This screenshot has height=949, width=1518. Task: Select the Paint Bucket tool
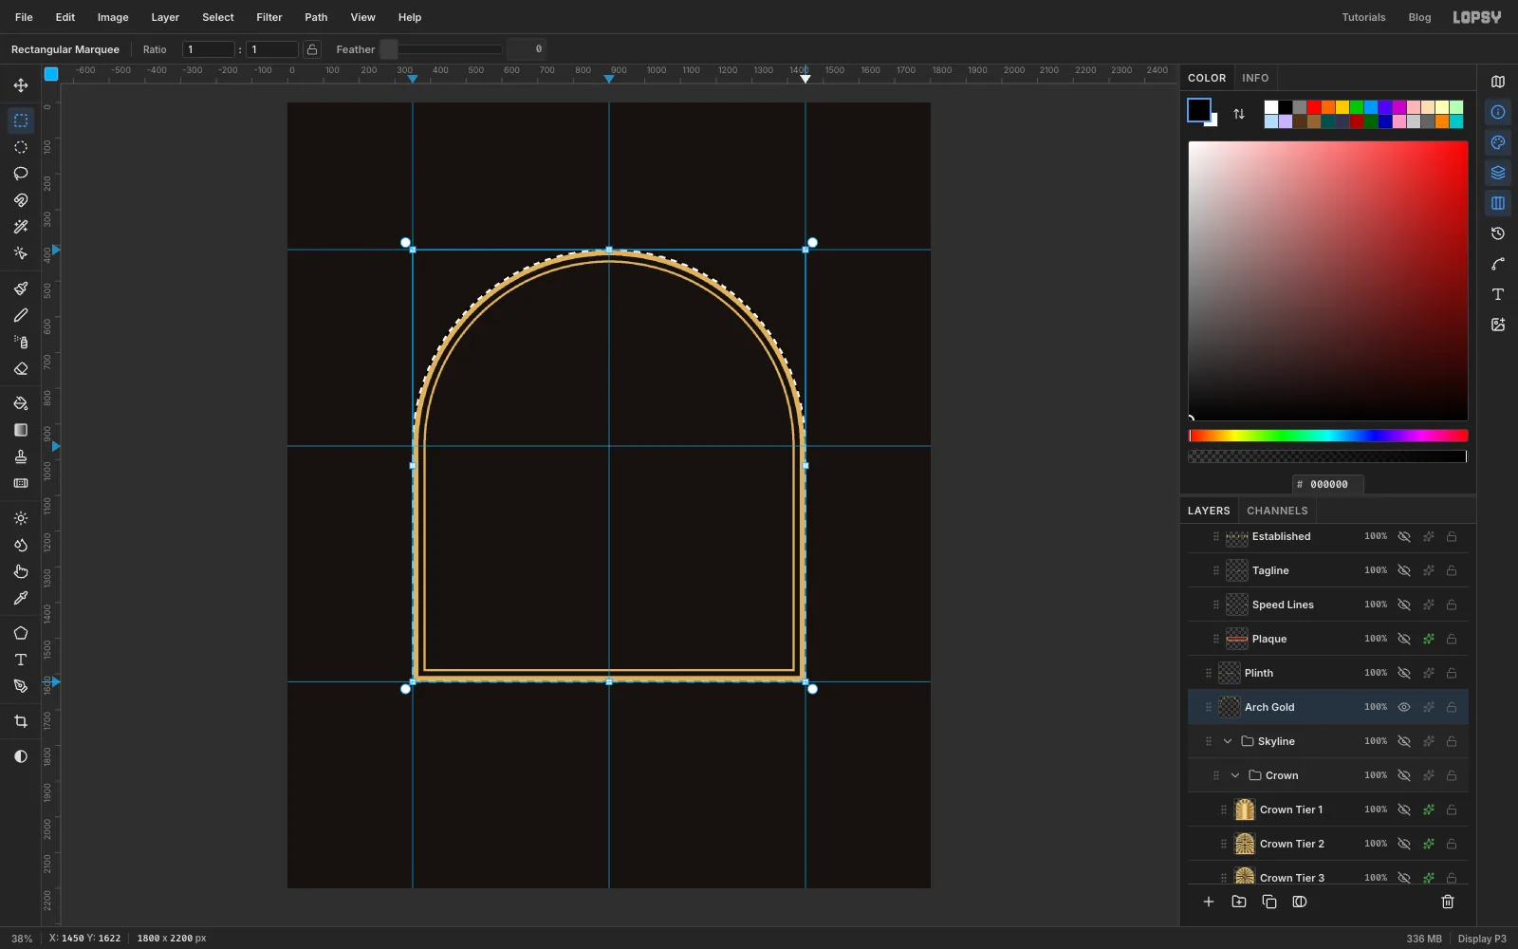point(21,403)
